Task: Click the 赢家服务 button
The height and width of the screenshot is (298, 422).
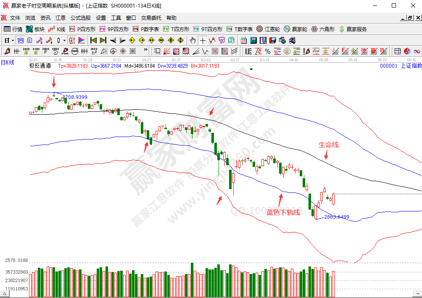Action: click(x=353, y=29)
